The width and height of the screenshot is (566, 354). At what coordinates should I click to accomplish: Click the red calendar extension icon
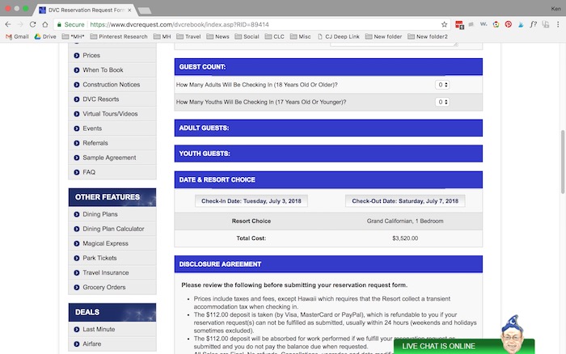click(459, 24)
